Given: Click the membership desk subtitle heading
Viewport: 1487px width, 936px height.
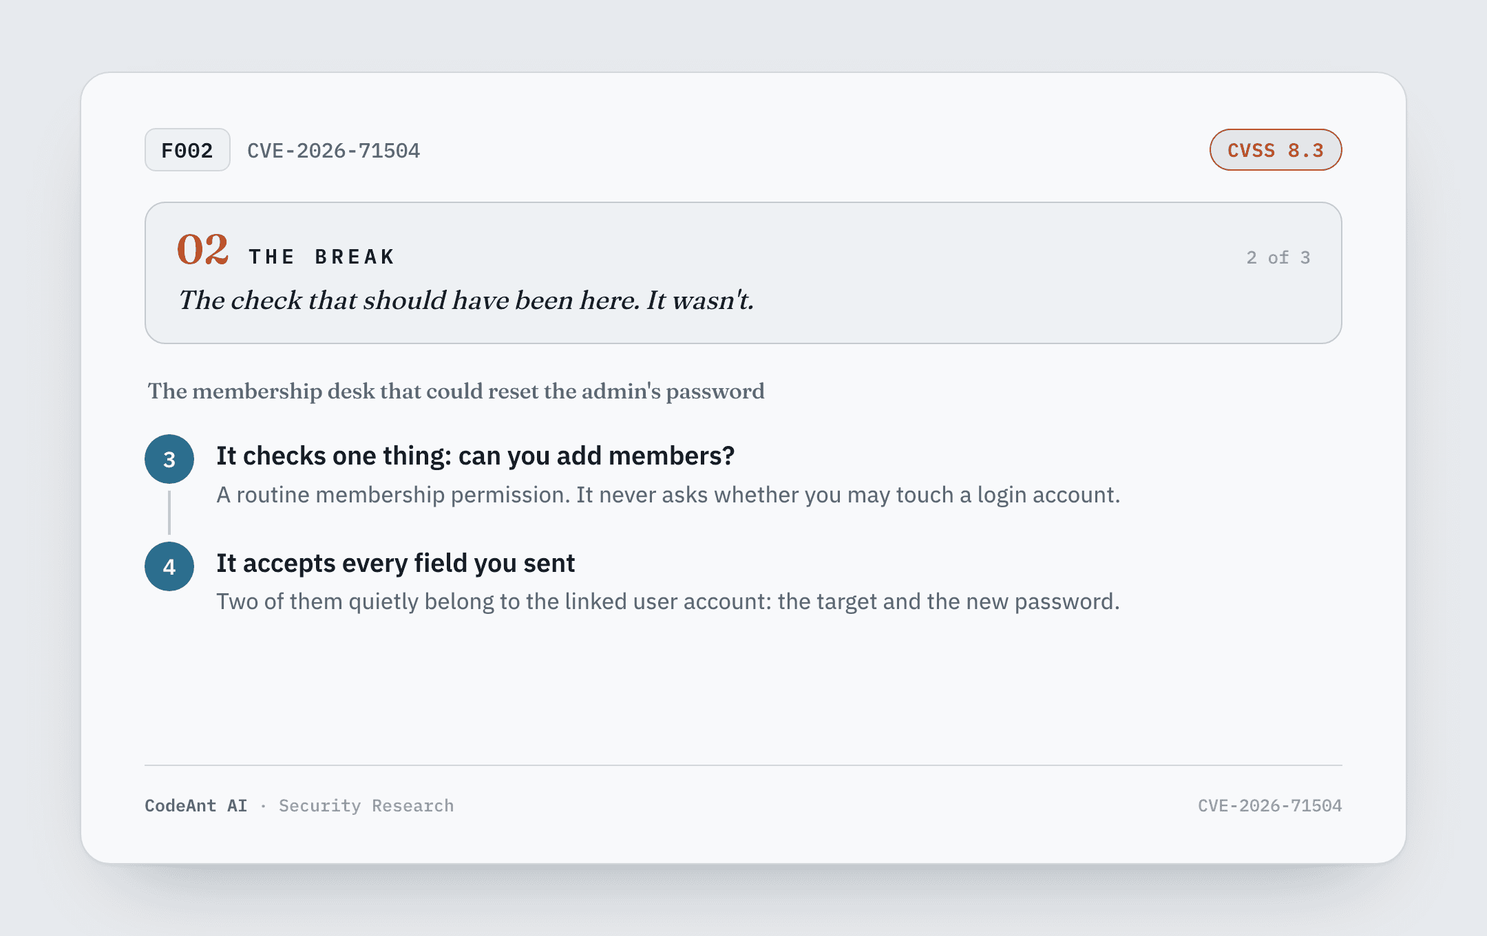Looking at the screenshot, I should 456,391.
